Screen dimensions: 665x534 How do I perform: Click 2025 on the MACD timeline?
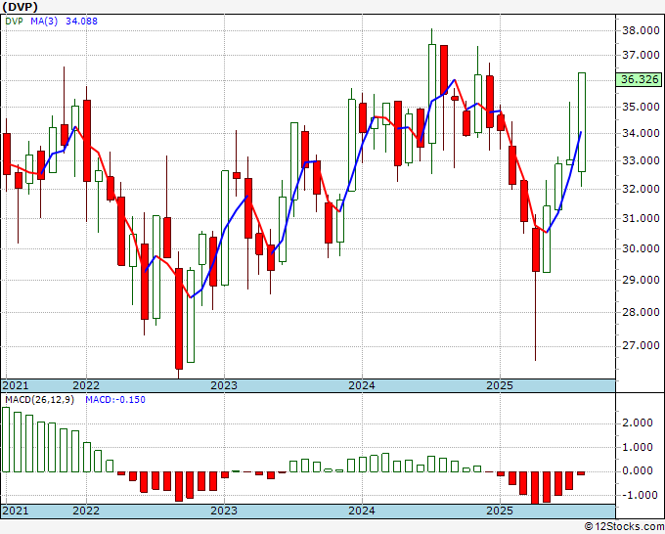pyautogui.click(x=500, y=511)
